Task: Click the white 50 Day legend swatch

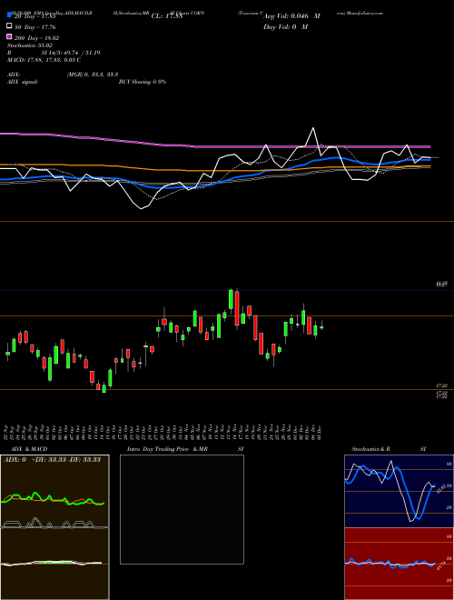Action: tap(9, 26)
